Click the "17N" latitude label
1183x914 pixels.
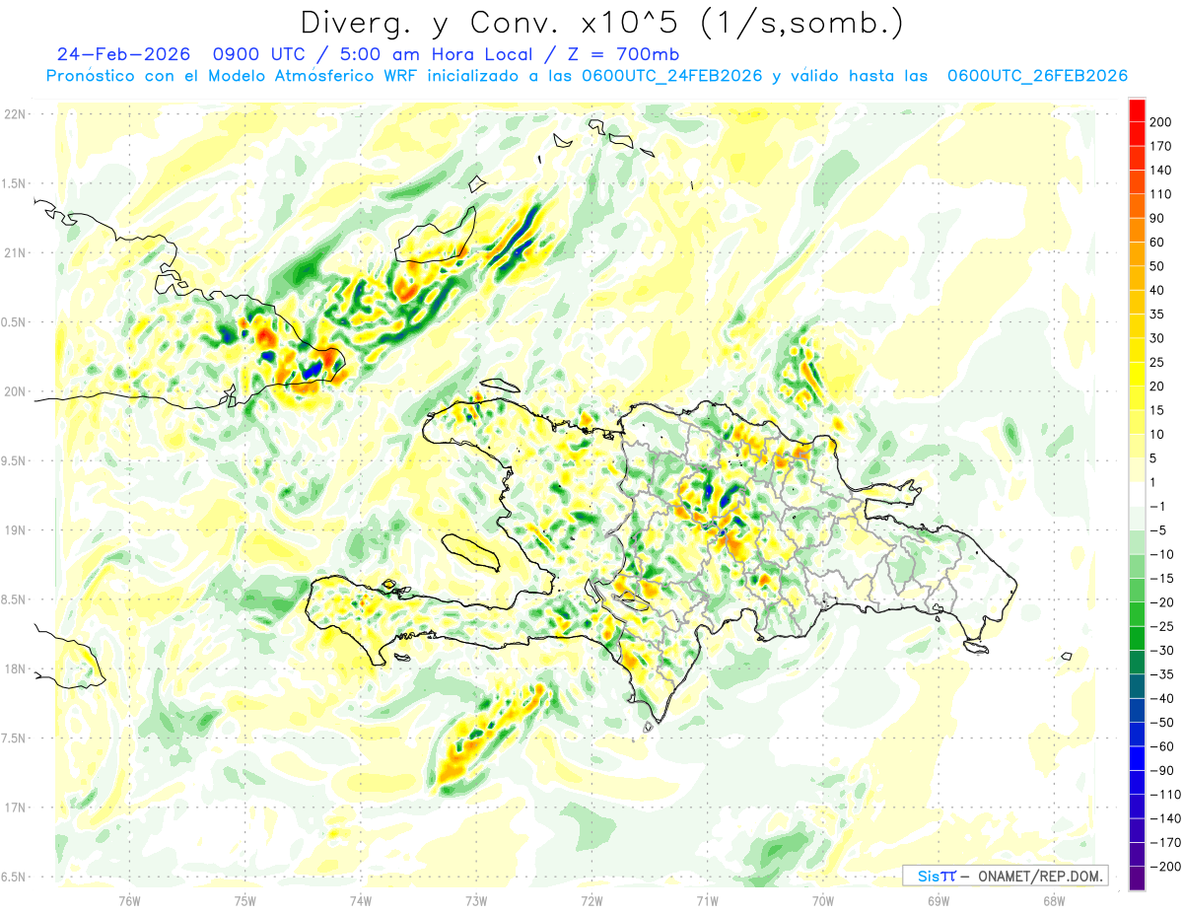point(15,808)
